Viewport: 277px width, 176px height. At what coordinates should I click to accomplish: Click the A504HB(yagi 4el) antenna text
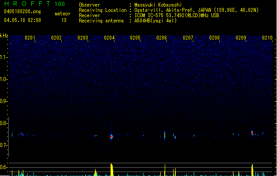coord(155,21)
